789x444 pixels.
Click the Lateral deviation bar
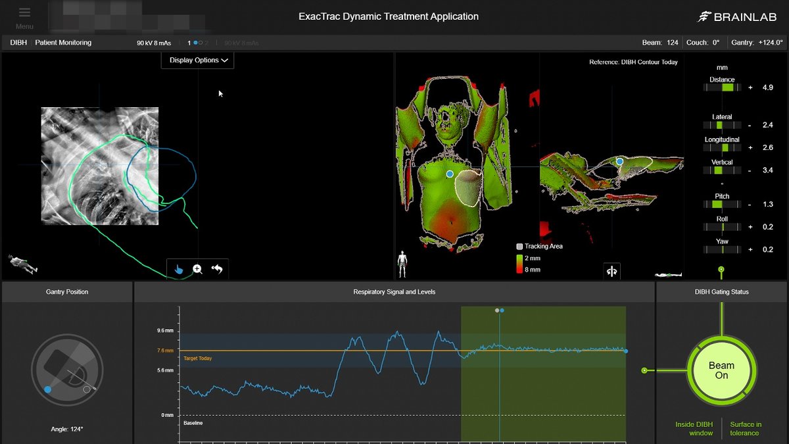[722, 124]
